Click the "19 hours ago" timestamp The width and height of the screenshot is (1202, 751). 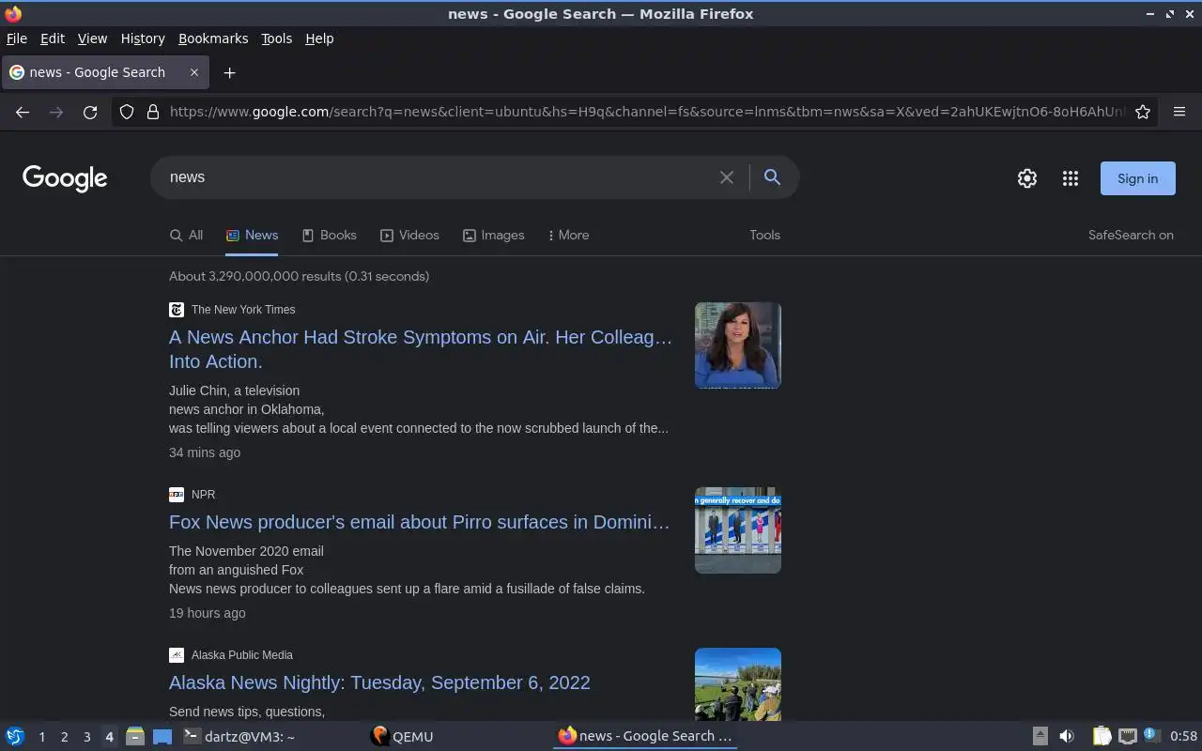click(208, 613)
